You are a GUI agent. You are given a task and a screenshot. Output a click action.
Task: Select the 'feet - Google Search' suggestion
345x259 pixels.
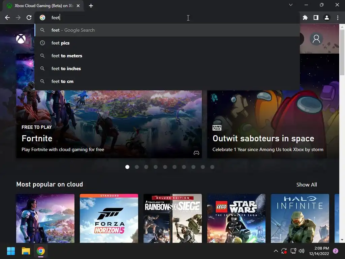pos(167,30)
